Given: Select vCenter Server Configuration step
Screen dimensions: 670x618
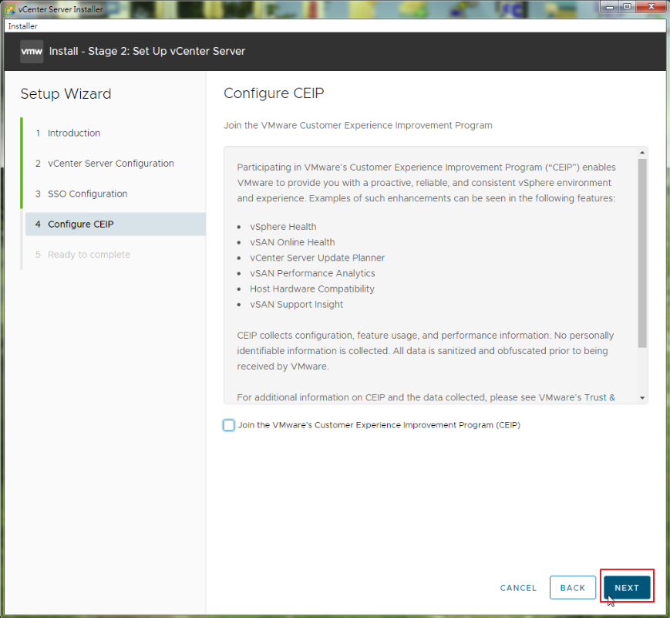Looking at the screenshot, I should [x=111, y=164].
